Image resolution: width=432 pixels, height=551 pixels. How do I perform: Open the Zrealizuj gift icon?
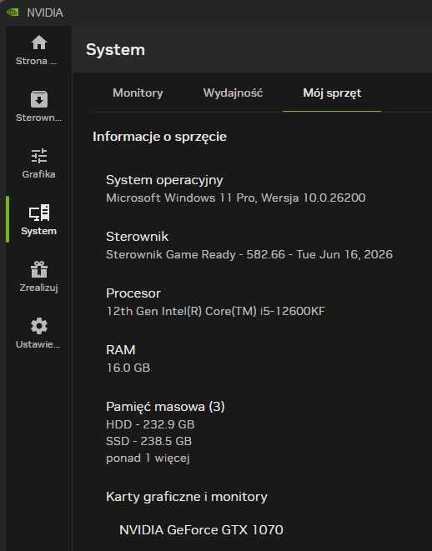[x=39, y=269]
